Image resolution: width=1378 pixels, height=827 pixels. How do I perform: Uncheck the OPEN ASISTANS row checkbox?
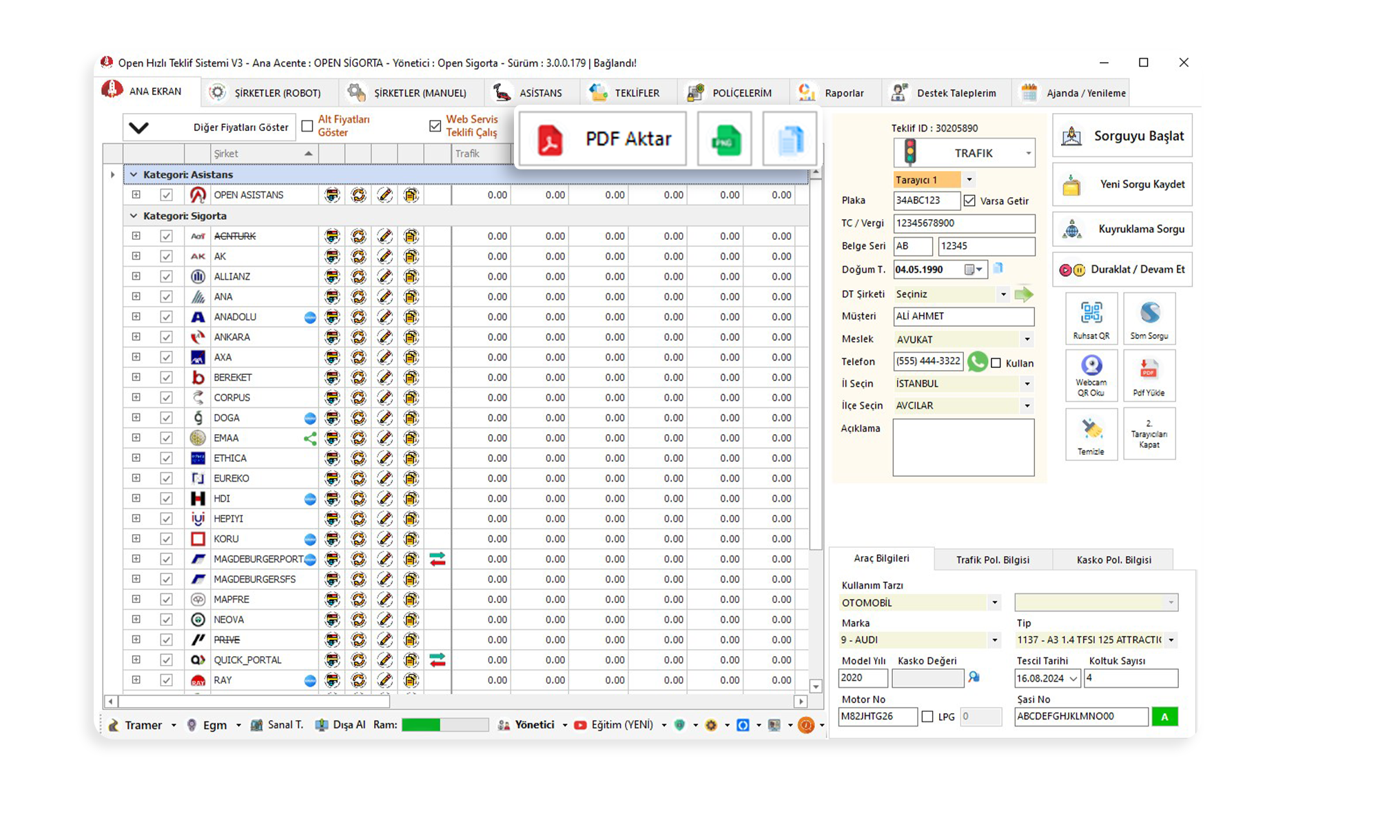(166, 195)
